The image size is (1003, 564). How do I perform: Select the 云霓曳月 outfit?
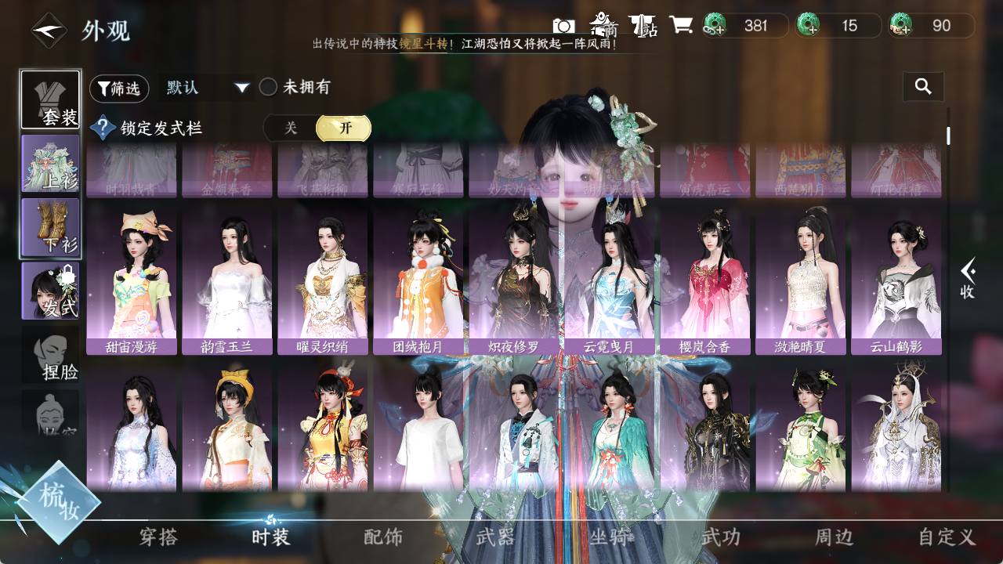[610, 280]
